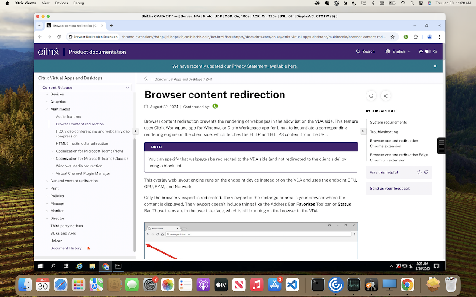Image resolution: width=476 pixels, height=297 pixels.
Task: Give a thumbs down on Was this helpful
Action: [426, 172]
